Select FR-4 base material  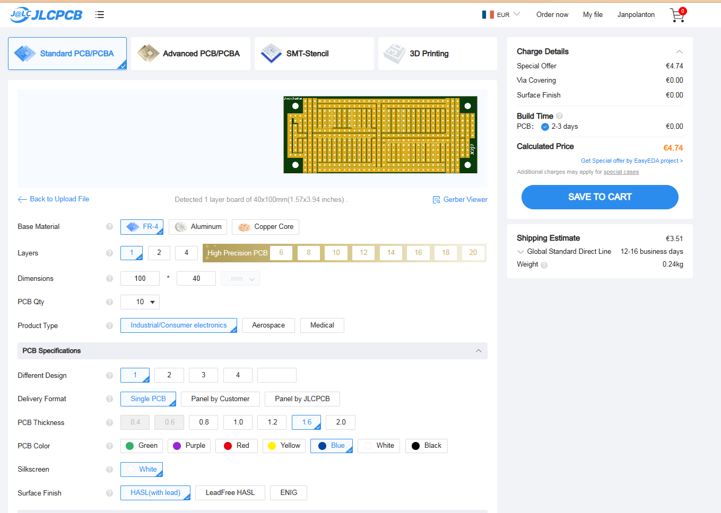pos(142,227)
